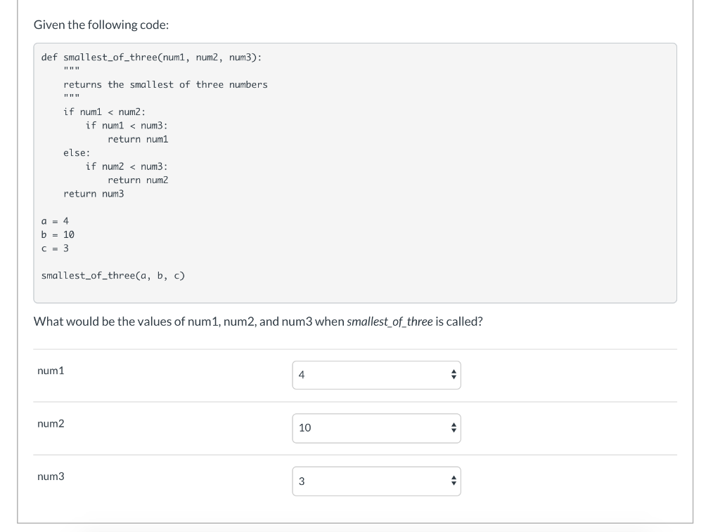Click the down arrow of the num3 stepper
720x532 pixels.
454,484
